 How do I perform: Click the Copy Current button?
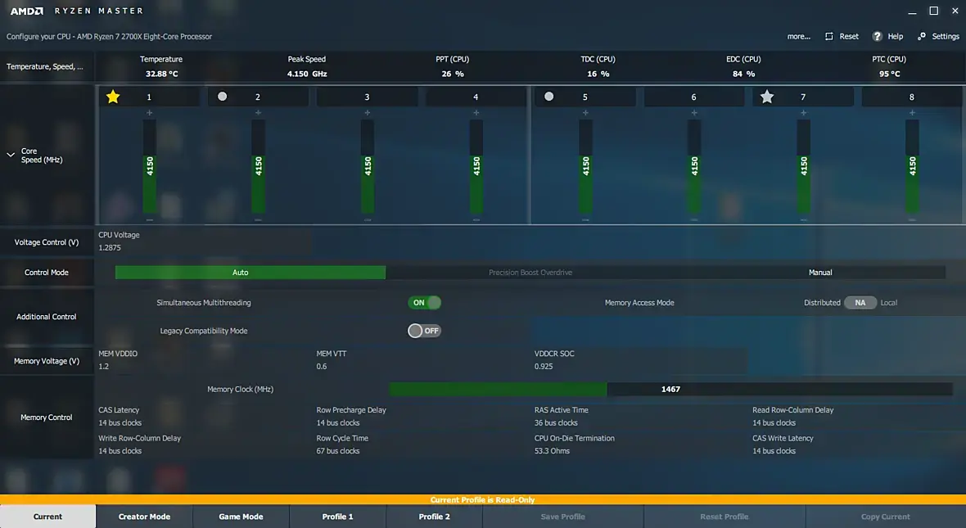point(885,517)
